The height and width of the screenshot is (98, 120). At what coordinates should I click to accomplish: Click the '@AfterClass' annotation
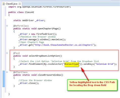point(20,72)
